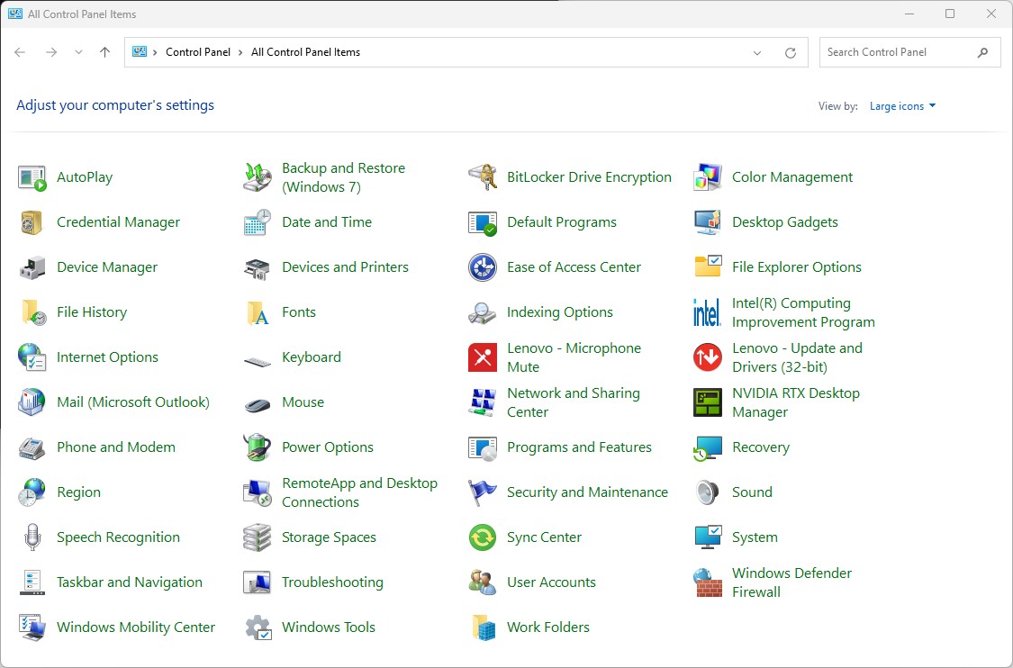Open the Power Options battery icon
This screenshot has height=668, width=1013.
point(258,447)
